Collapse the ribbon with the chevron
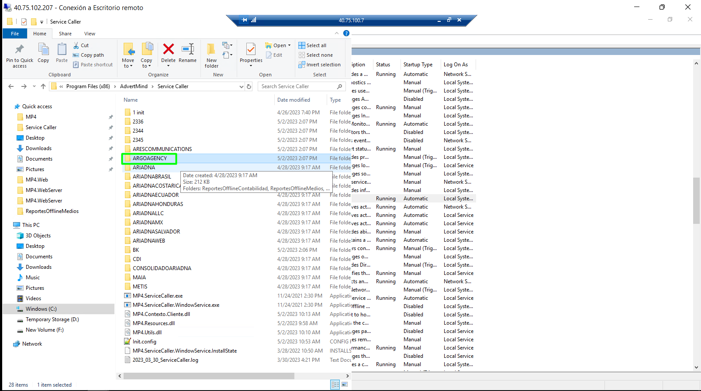 coord(337,33)
